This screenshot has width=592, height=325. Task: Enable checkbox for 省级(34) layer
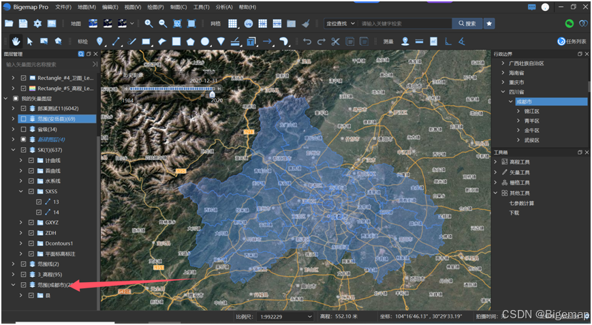click(x=23, y=129)
